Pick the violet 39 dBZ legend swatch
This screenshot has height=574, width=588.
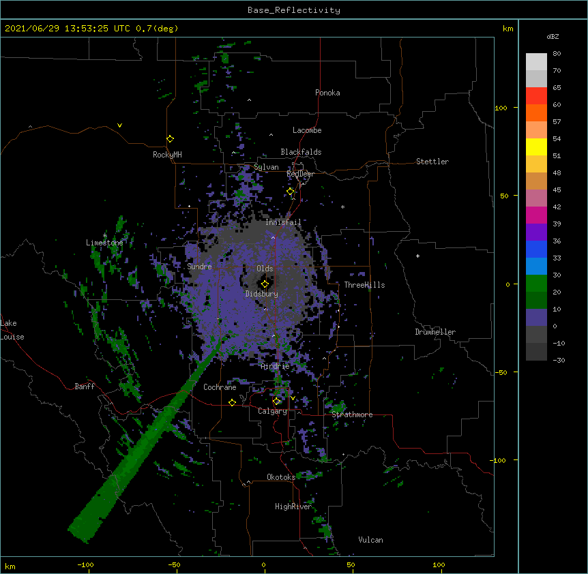[x=536, y=232]
